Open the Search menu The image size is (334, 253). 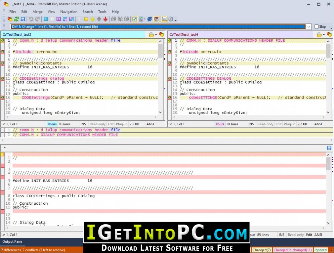[88, 12]
